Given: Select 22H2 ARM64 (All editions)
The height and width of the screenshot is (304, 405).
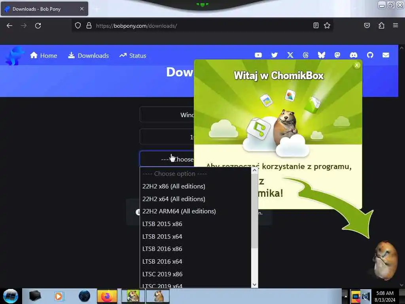Looking at the screenshot, I should click(x=195, y=211).
